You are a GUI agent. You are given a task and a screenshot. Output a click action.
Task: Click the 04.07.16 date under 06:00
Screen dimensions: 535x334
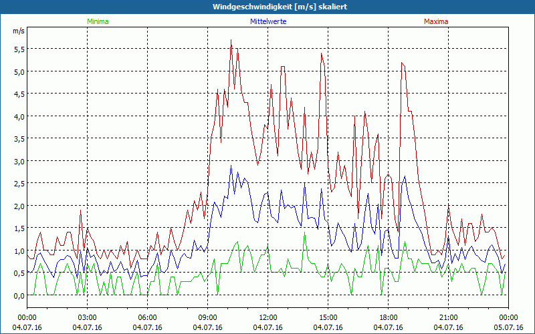(x=147, y=327)
